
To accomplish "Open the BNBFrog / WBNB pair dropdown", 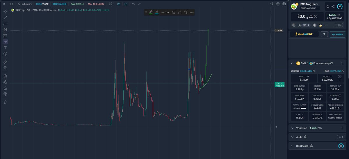I will click(310, 8).
